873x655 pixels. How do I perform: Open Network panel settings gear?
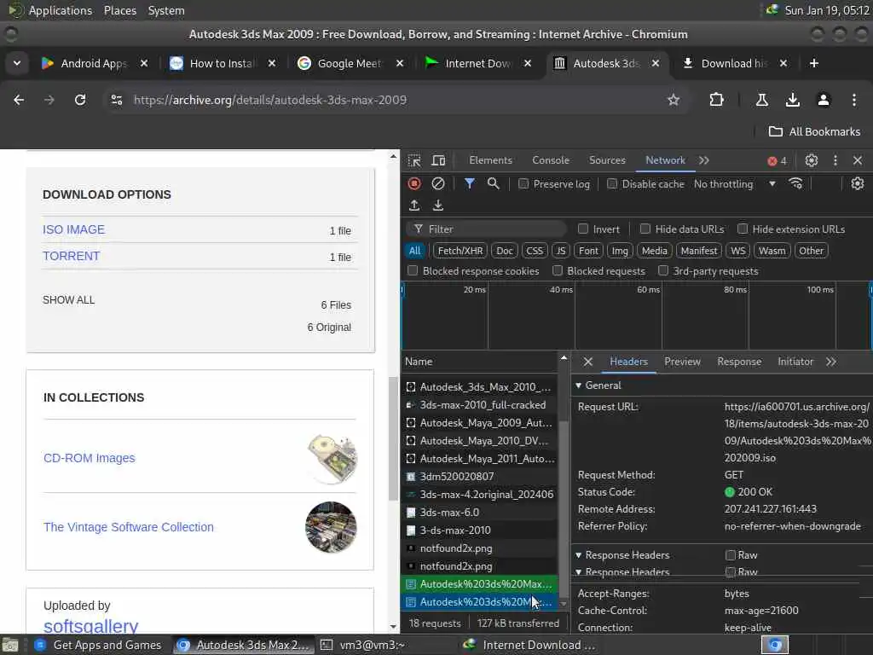(x=858, y=184)
